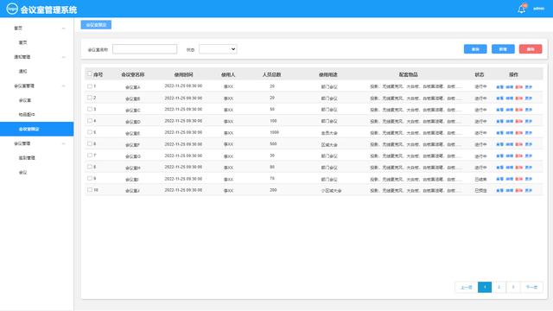Select the highlighted blue sidebar menu item
Viewport: 553px width, 311px height.
point(36,129)
